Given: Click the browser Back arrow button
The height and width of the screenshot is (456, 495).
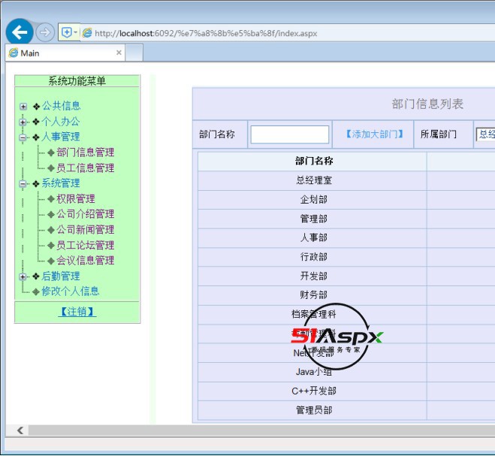Looking at the screenshot, I should [x=20, y=32].
